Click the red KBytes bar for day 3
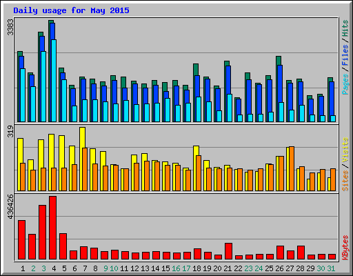353x276 pixels. click(x=43, y=232)
